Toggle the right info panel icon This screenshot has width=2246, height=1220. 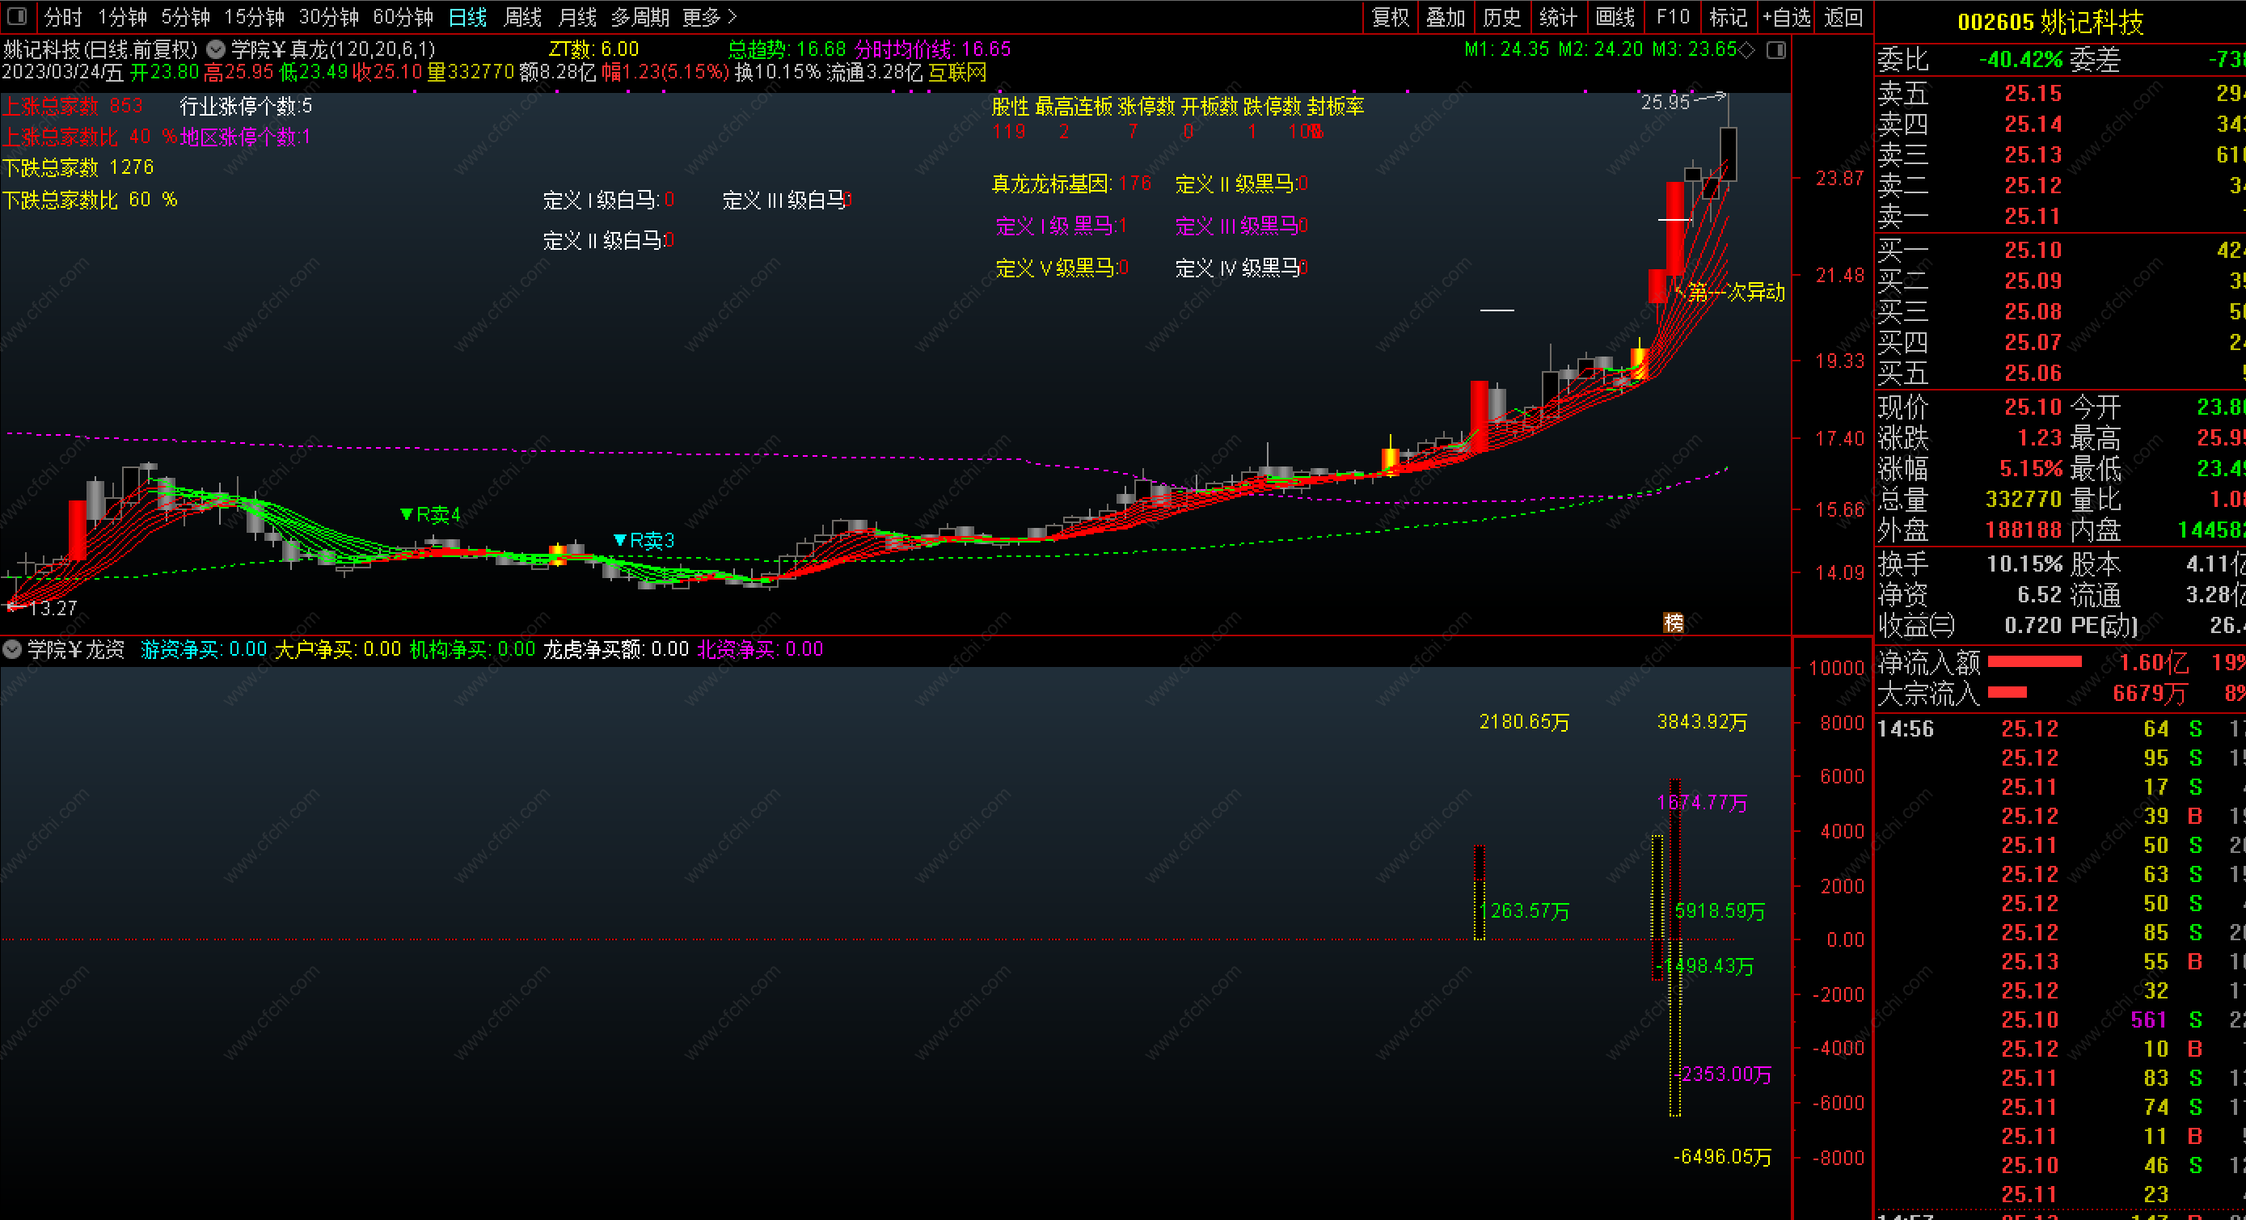coord(1775,49)
